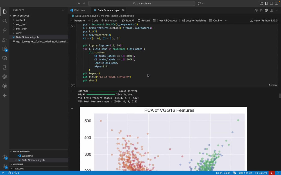Open the Explorer view in activity bar
The width and height of the screenshot is (281, 175).
click(5, 11)
